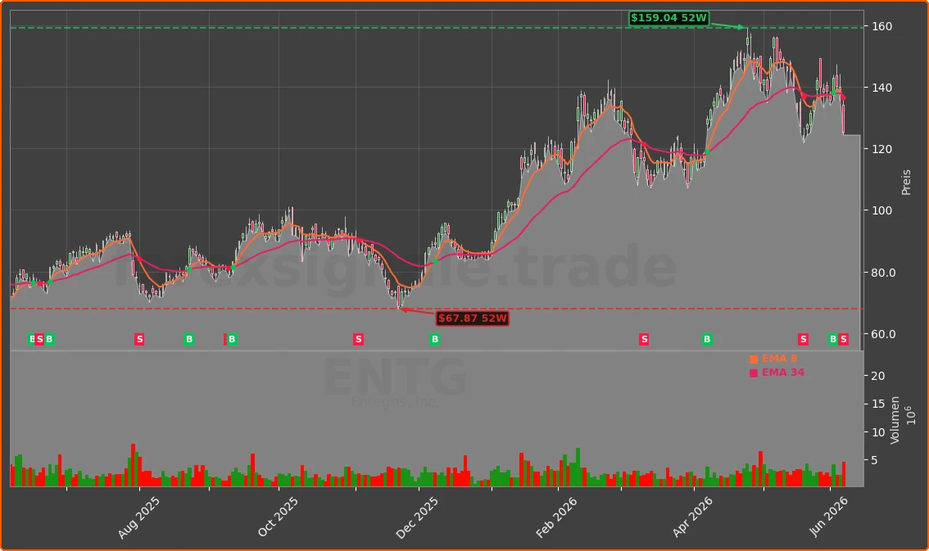Click the EMA 8 legend text
929x551 pixels.
(779, 359)
